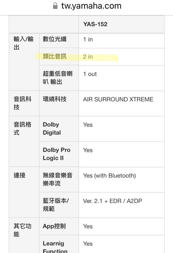Screen dimensions: 173x253
Task: Click the AIR SURROUND XTREME text
Action: [x=118, y=99]
